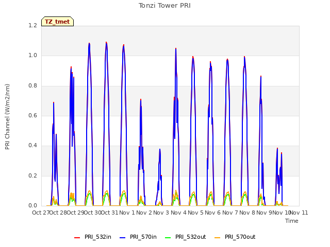The height and width of the screenshot is (247, 330).
Task: Click the 0.8 y-axis label
Action: 32,85
